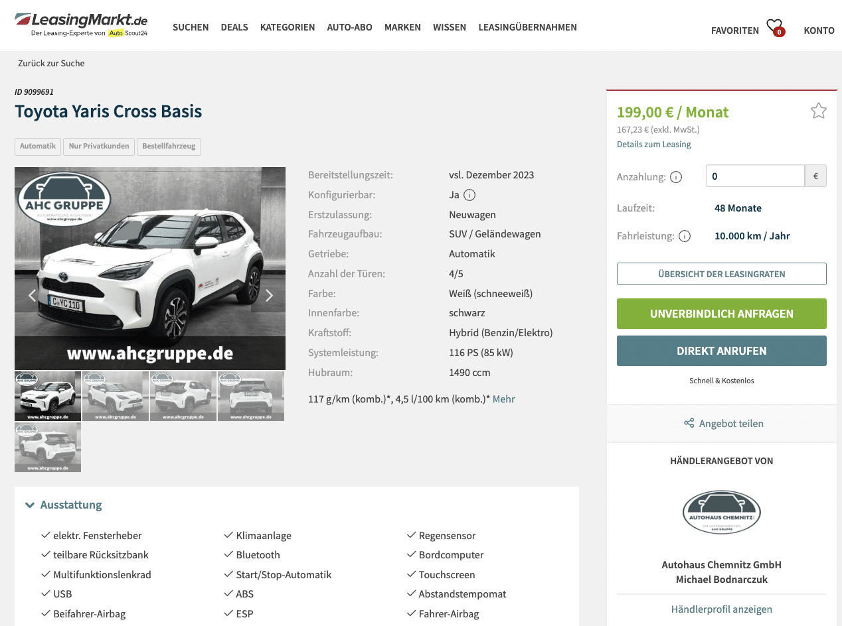Open the WISSEN menu
The height and width of the screenshot is (626, 842).
click(x=450, y=27)
